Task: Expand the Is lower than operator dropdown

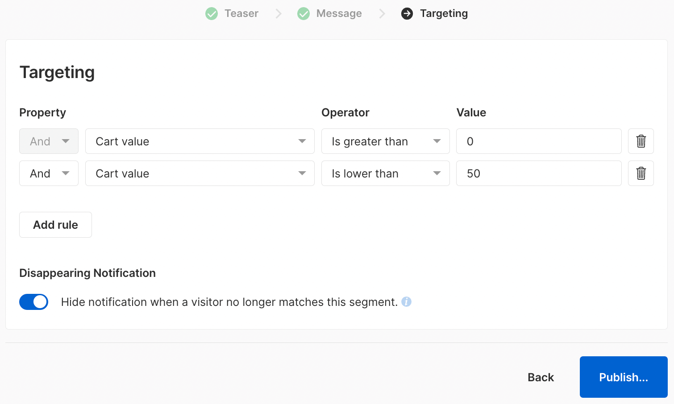Action: pyautogui.click(x=385, y=173)
